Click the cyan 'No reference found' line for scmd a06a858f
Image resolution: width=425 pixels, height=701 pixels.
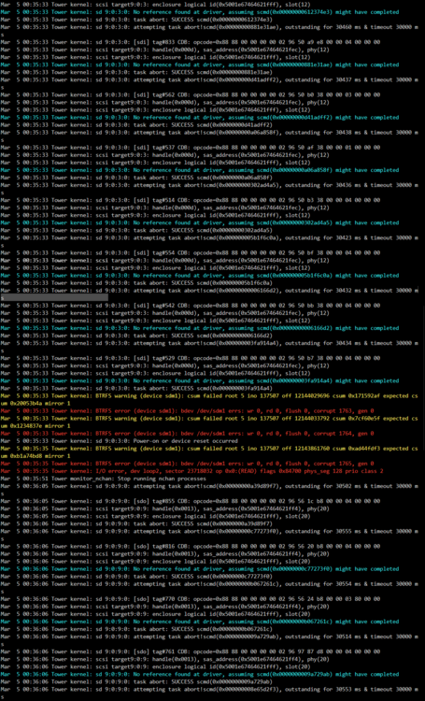coord(200,170)
